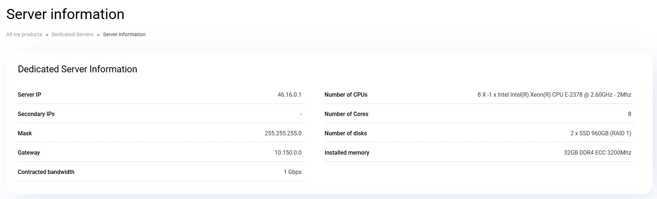Go to the Dedicated Servers breadcrumb

[72, 34]
